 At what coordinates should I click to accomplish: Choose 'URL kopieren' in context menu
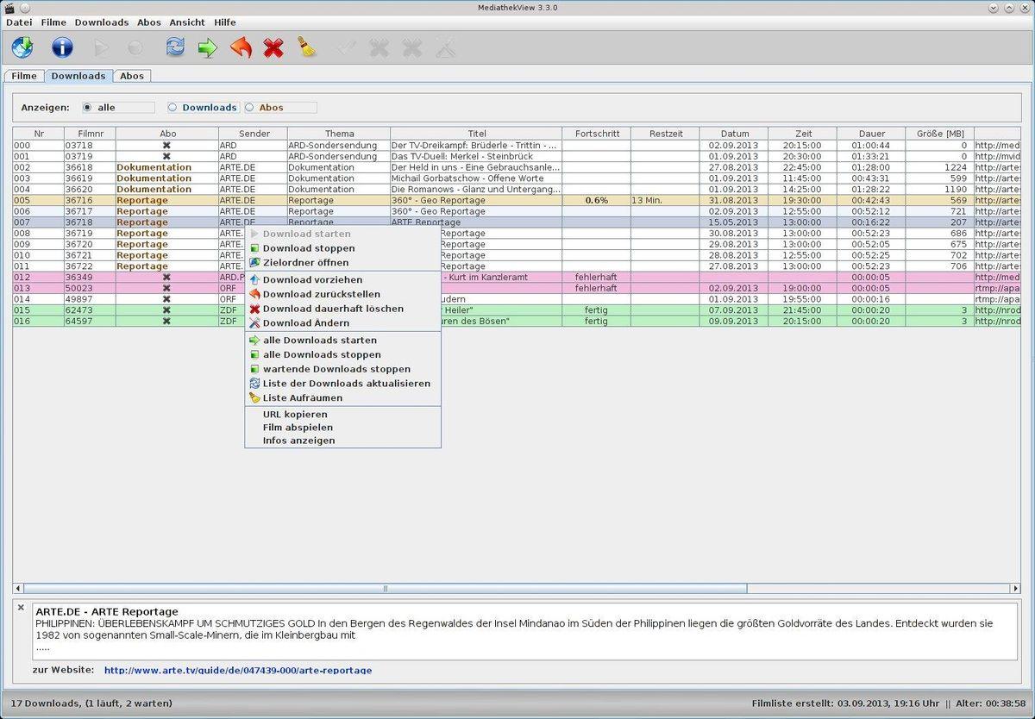[x=342, y=414]
